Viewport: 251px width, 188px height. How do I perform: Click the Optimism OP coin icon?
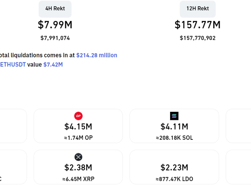tap(78, 116)
